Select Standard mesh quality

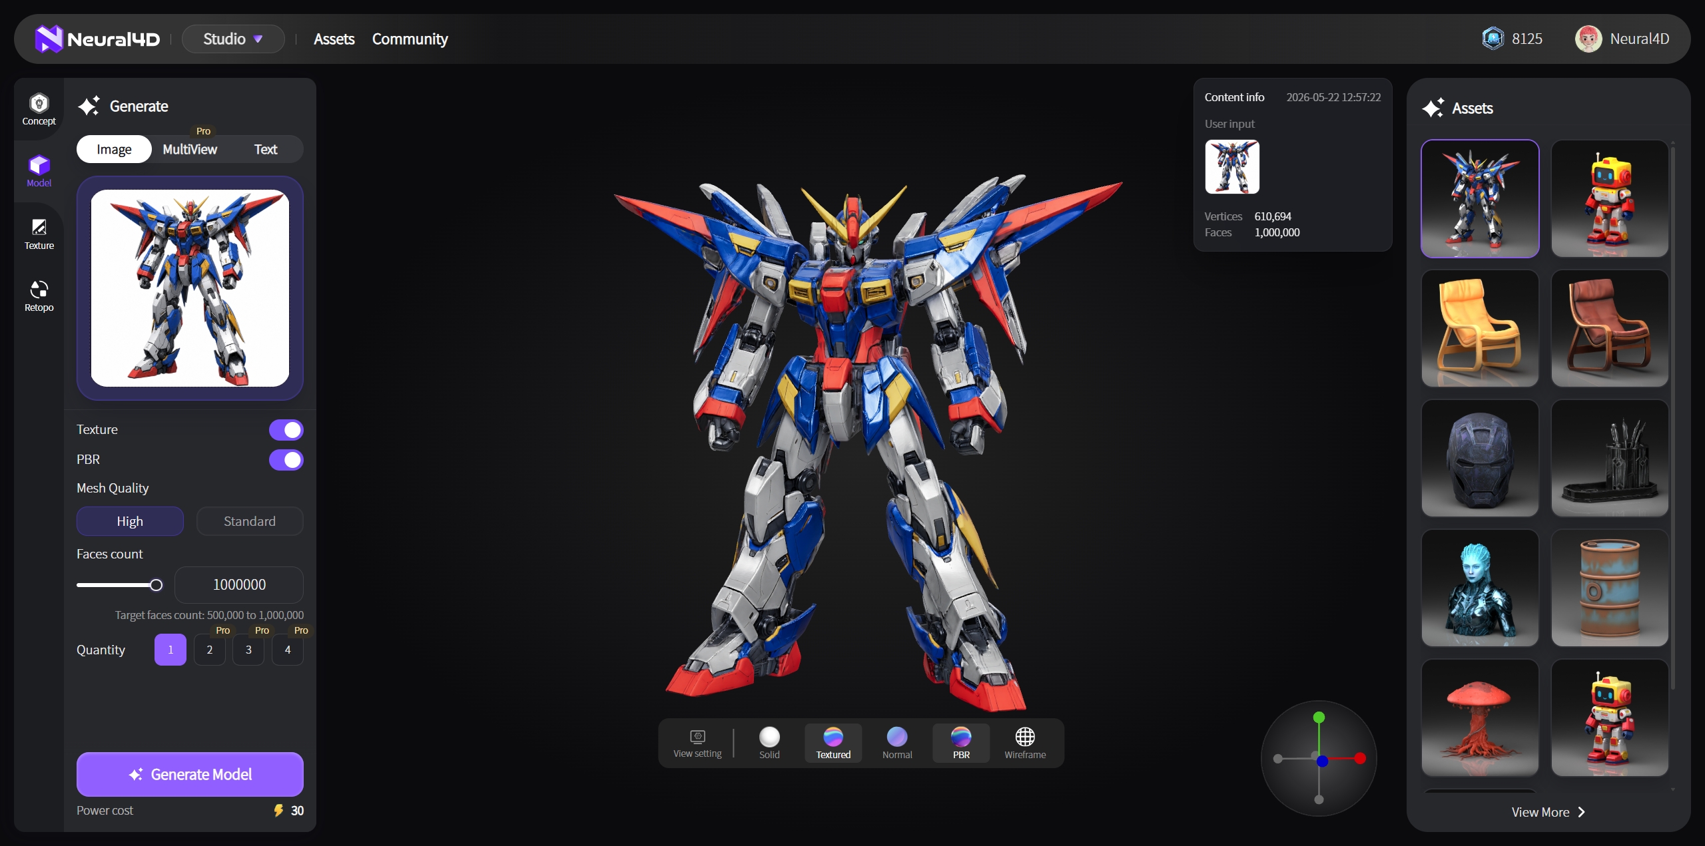[250, 521]
